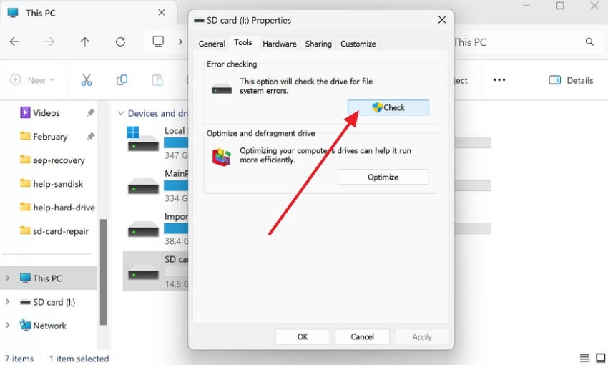Maximize the File Explorer window
Viewport: 608px width, 365px height.
pyautogui.click(x=560, y=6)
